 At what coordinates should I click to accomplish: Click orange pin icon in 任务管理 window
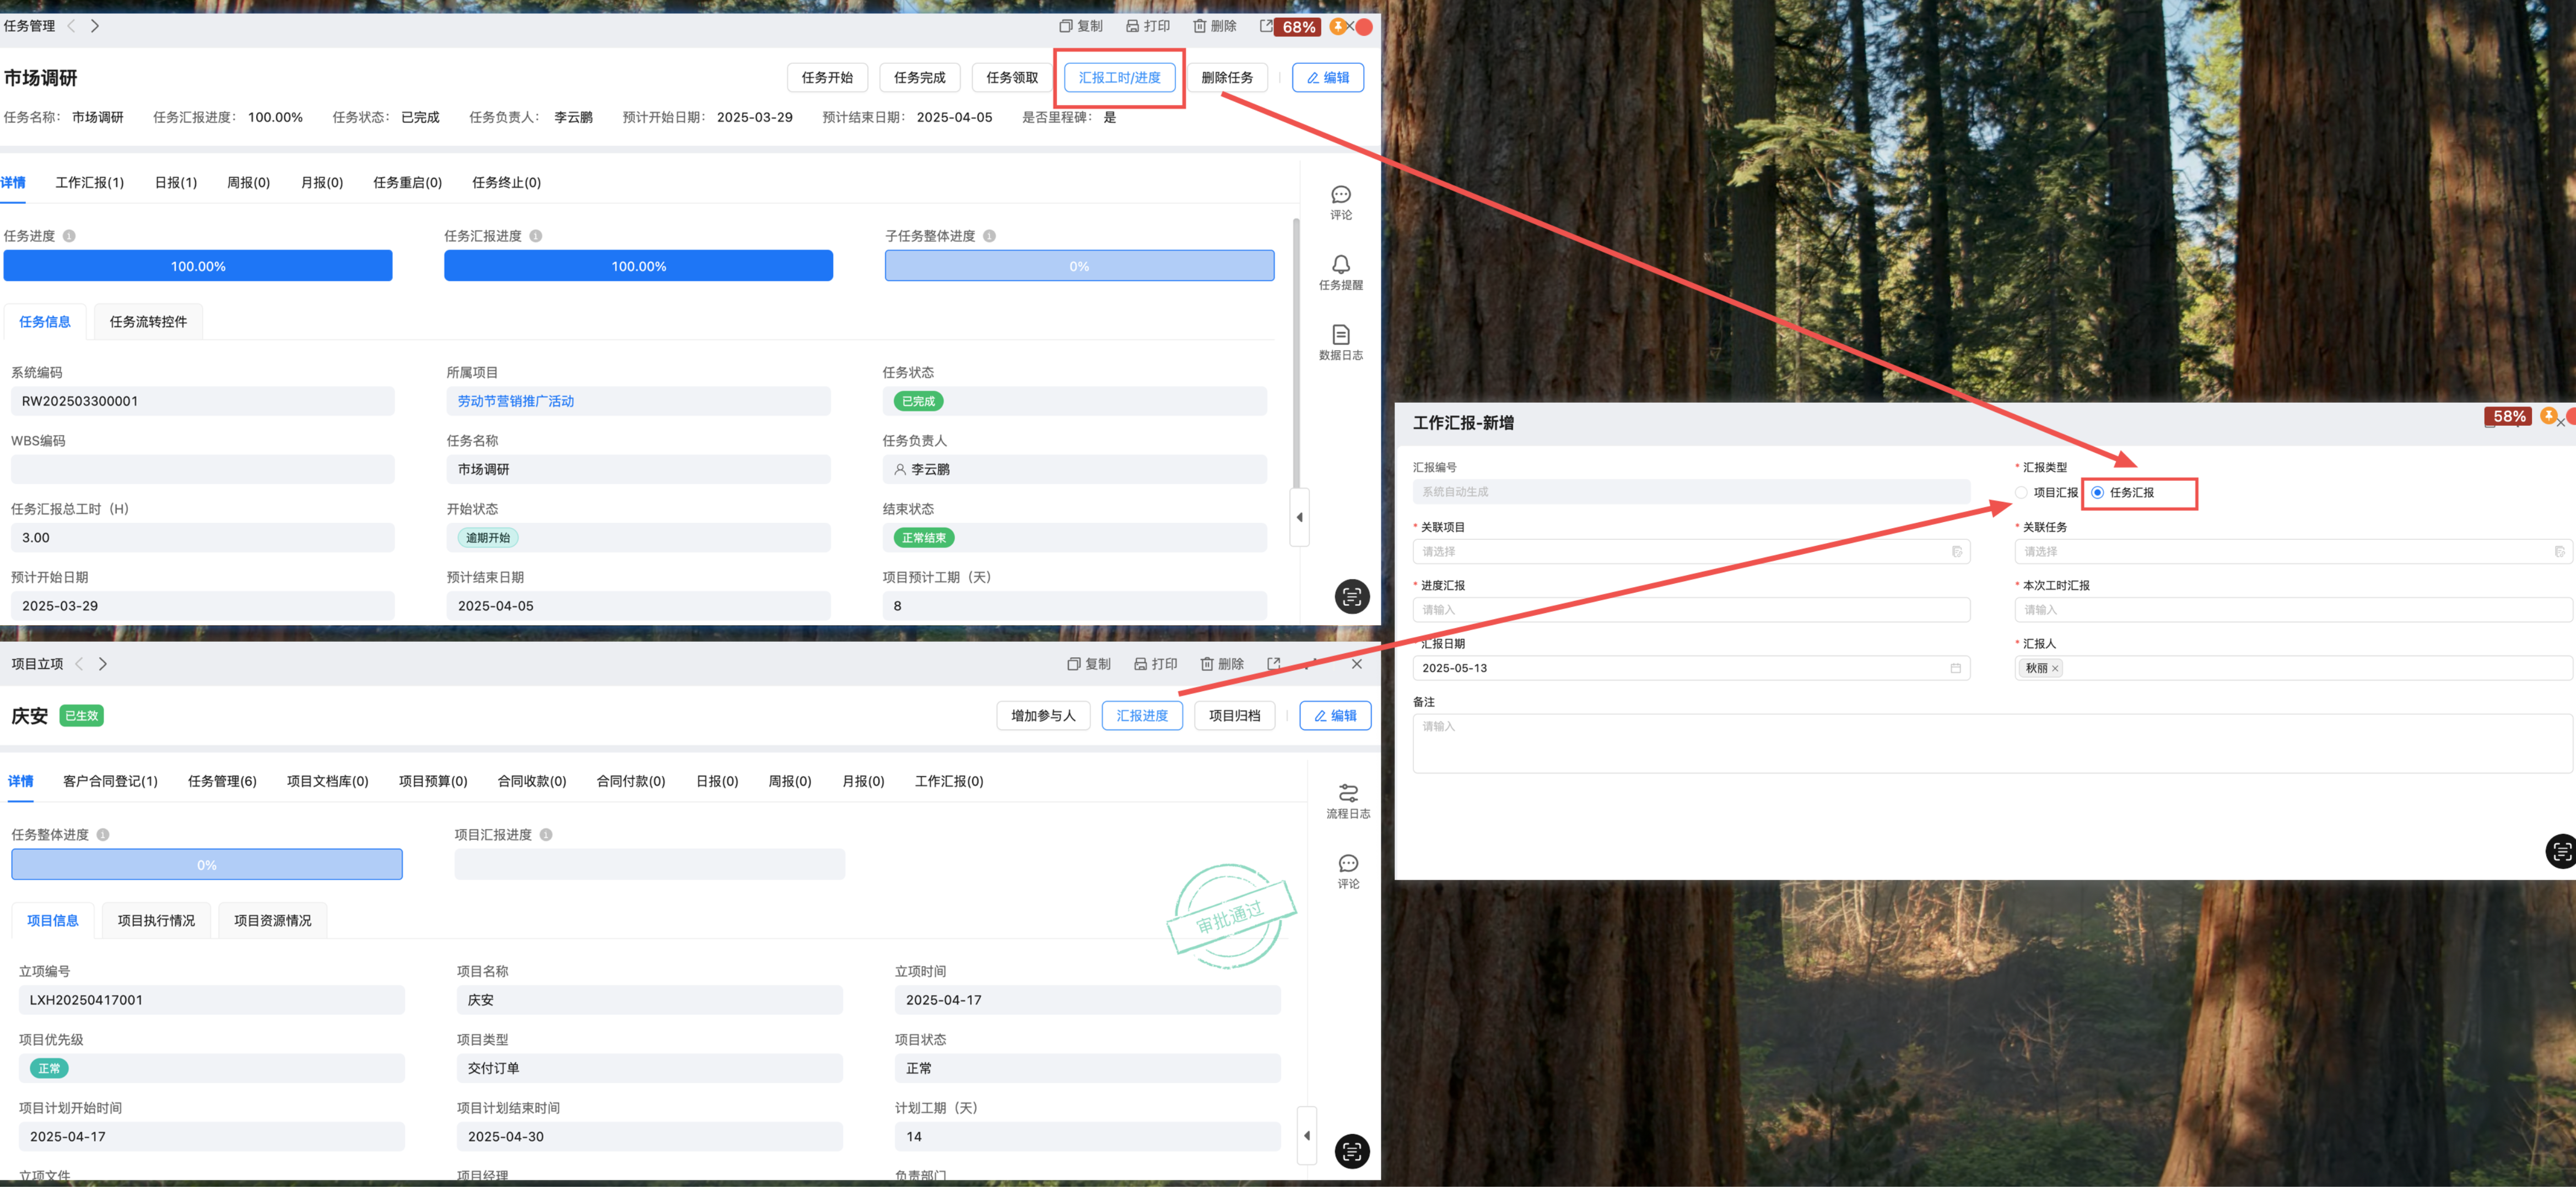[1338, 26]
